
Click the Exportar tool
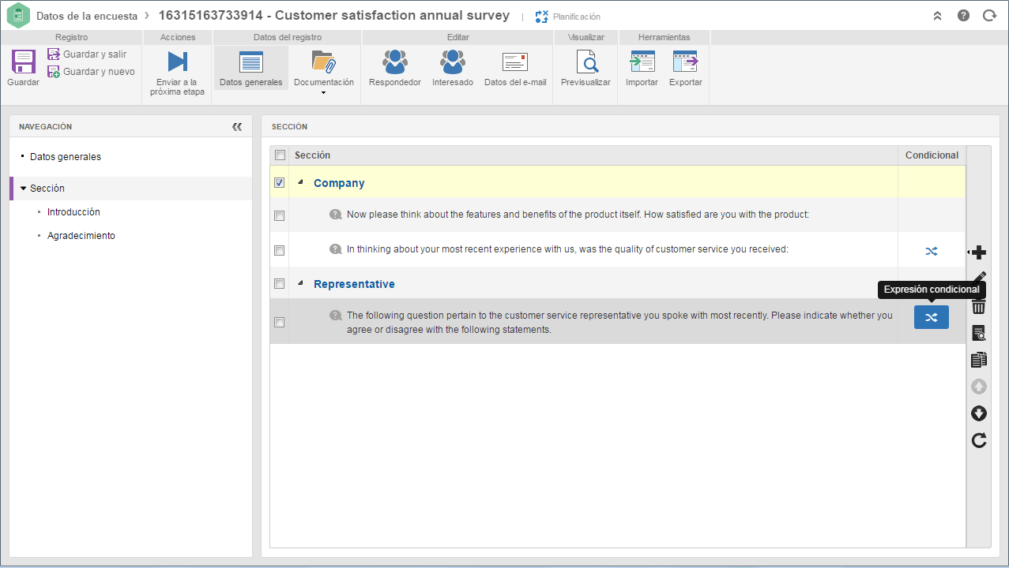pyautogui.click(x=685, y=68)
